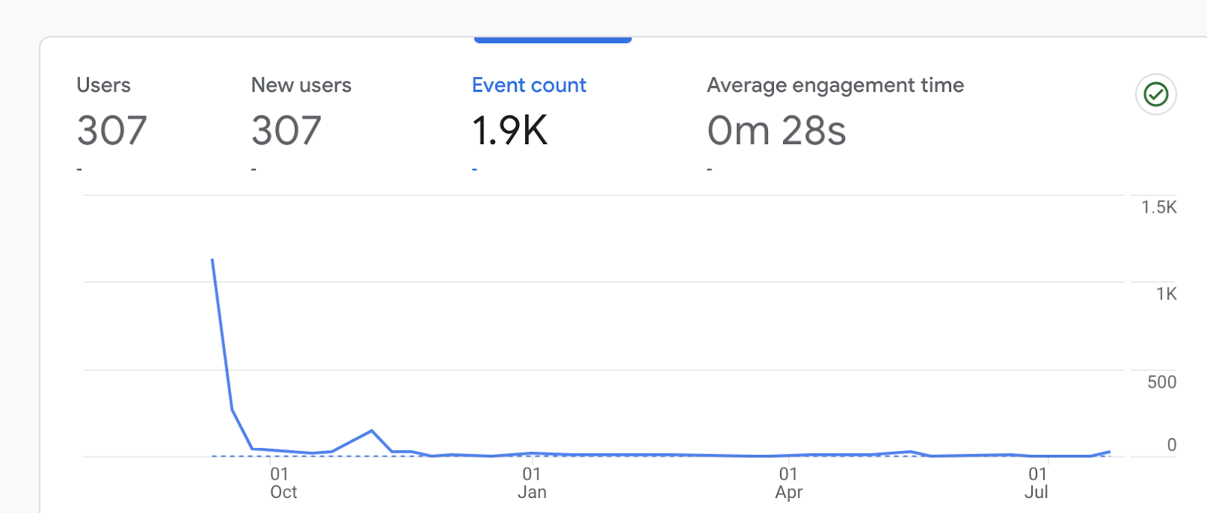Viewport: 1207px width, 513px height.
Task: Click the 0m 28s engagement time value
Action: tap(776, 131)
